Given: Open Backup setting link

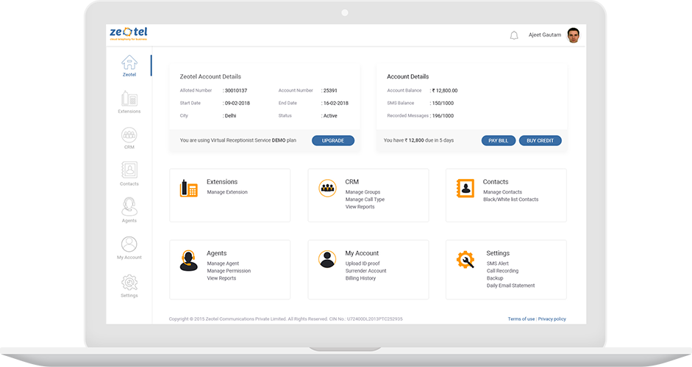Looking at the screenshot, I should pos(495,278).
